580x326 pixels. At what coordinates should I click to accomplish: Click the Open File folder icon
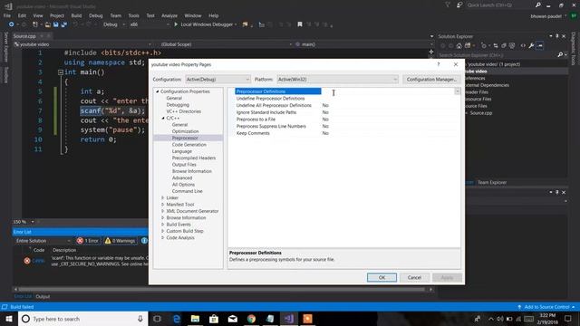coord(48,24)
